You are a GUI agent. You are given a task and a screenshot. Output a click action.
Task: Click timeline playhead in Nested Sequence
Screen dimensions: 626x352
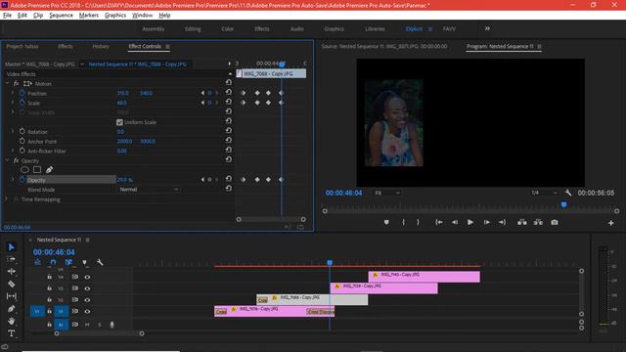(x=330, y=262)
